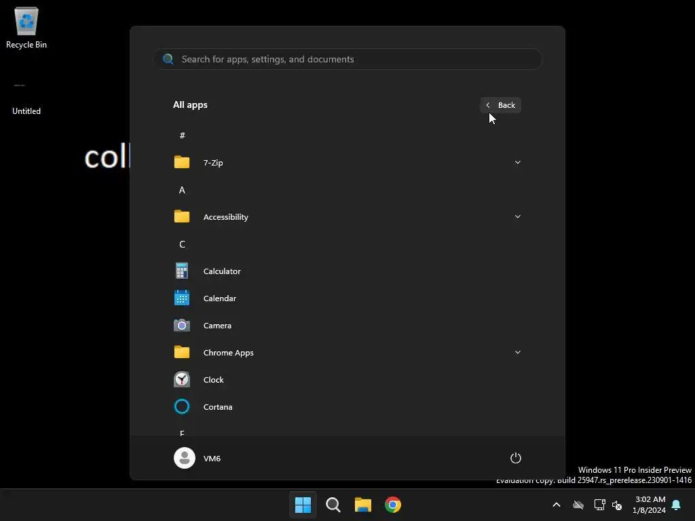Image resolution: width=695 pixels, height=521 pixels.
Task: Open the notification bell
Action: coord(676,505)
